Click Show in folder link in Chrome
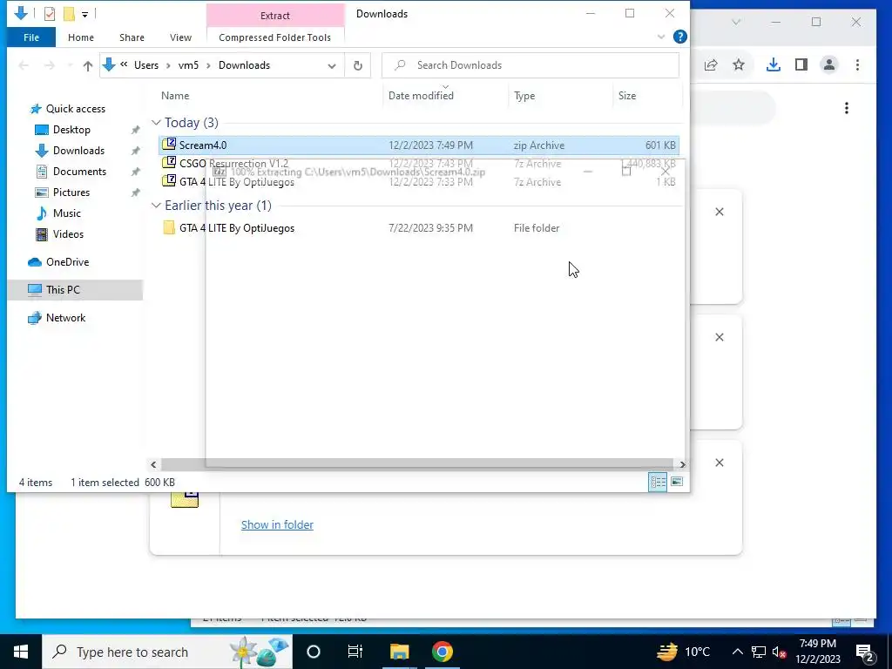This screenshot has height=669, width=892. pyautogui.click(x=277, y=524)
